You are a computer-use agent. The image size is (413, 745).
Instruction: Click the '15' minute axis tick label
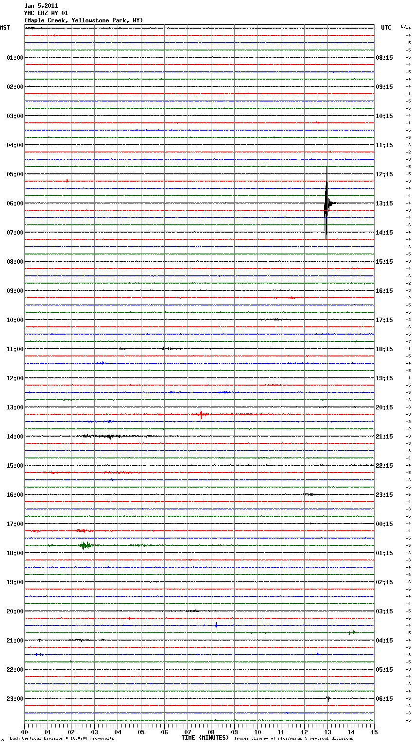[x=374, y=732]
